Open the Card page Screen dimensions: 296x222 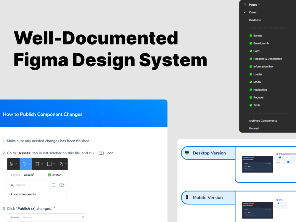pos(256,51)
